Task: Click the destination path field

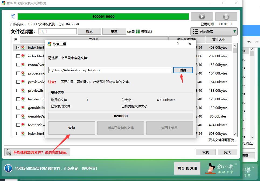Action: [110, 70]
